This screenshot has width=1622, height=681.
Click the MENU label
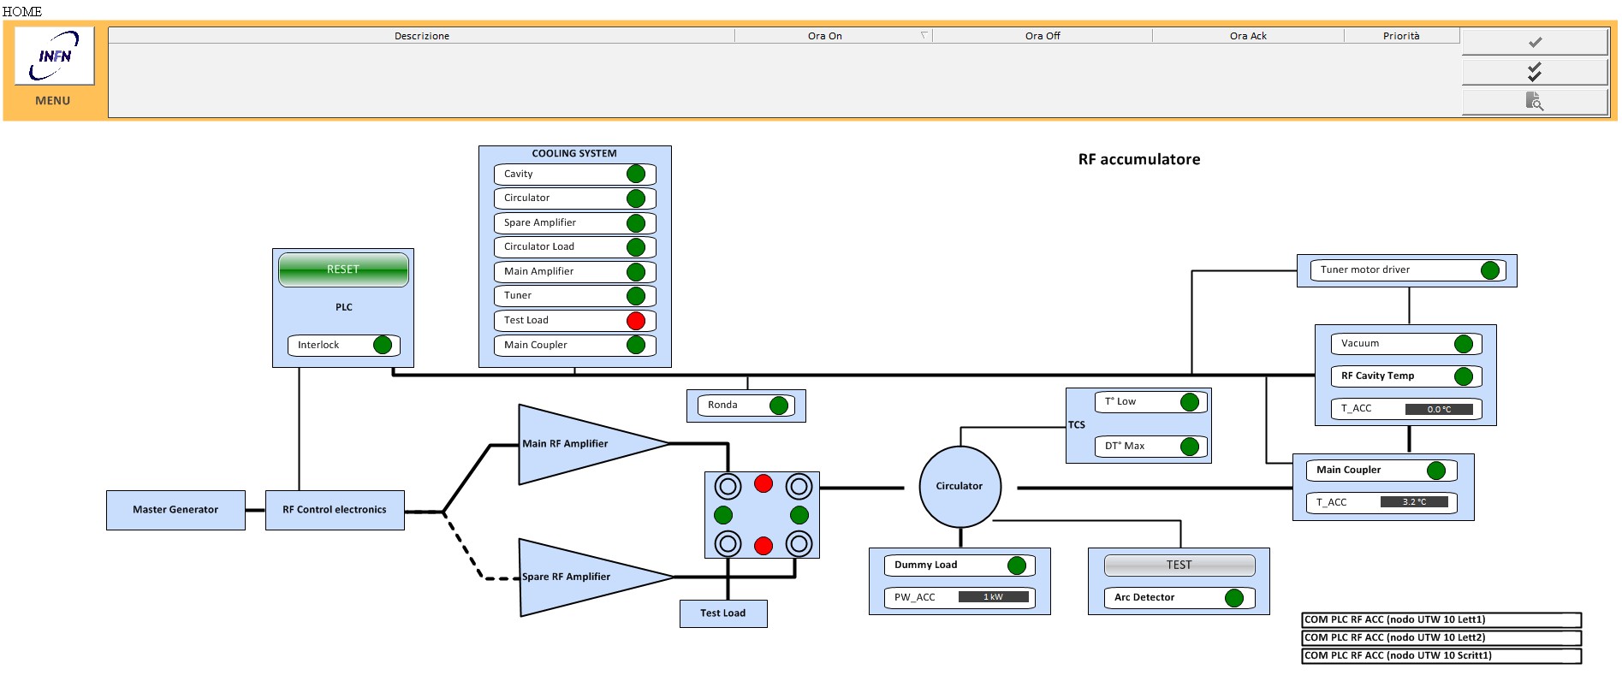coord(53,101)
